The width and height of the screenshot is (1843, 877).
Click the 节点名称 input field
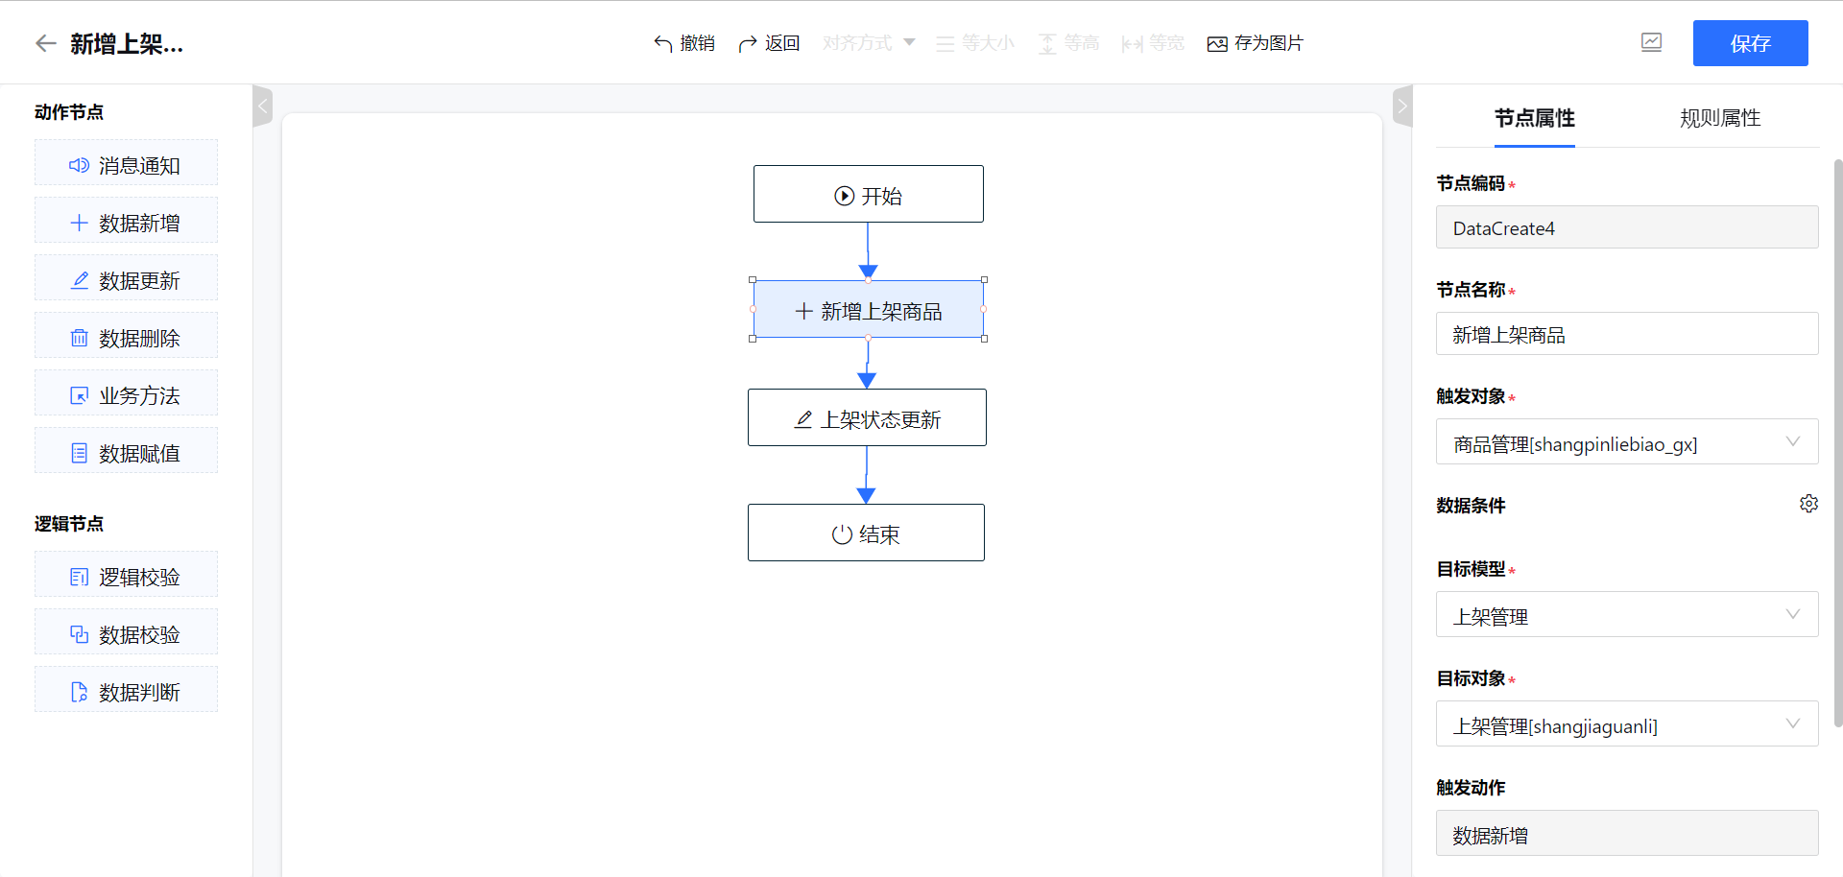coord(1627,334)
